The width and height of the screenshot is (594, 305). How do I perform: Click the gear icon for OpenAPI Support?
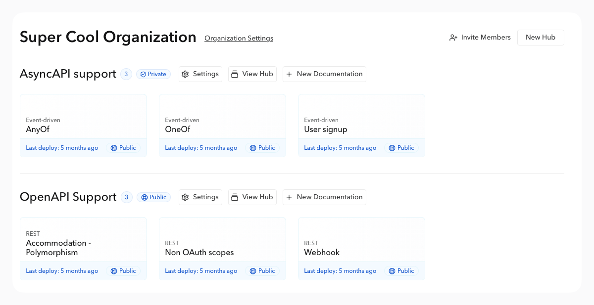[x=185, y=197]
